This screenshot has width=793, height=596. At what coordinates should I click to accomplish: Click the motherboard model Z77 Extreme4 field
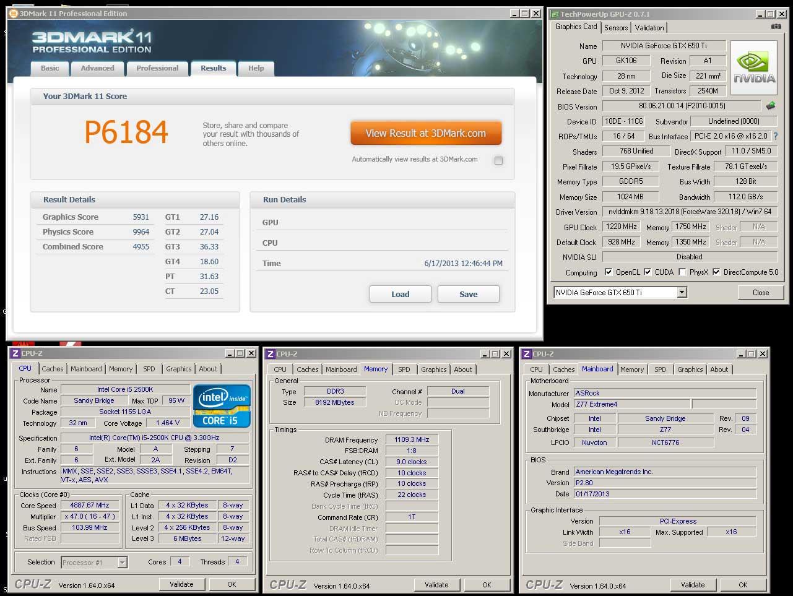tap(631, 405)
